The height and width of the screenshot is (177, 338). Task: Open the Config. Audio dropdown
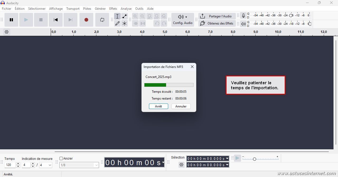point(183,20)
